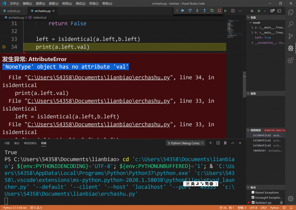
Task: Open the Source Control sidebar view
Action: click(x=291, y=36)
